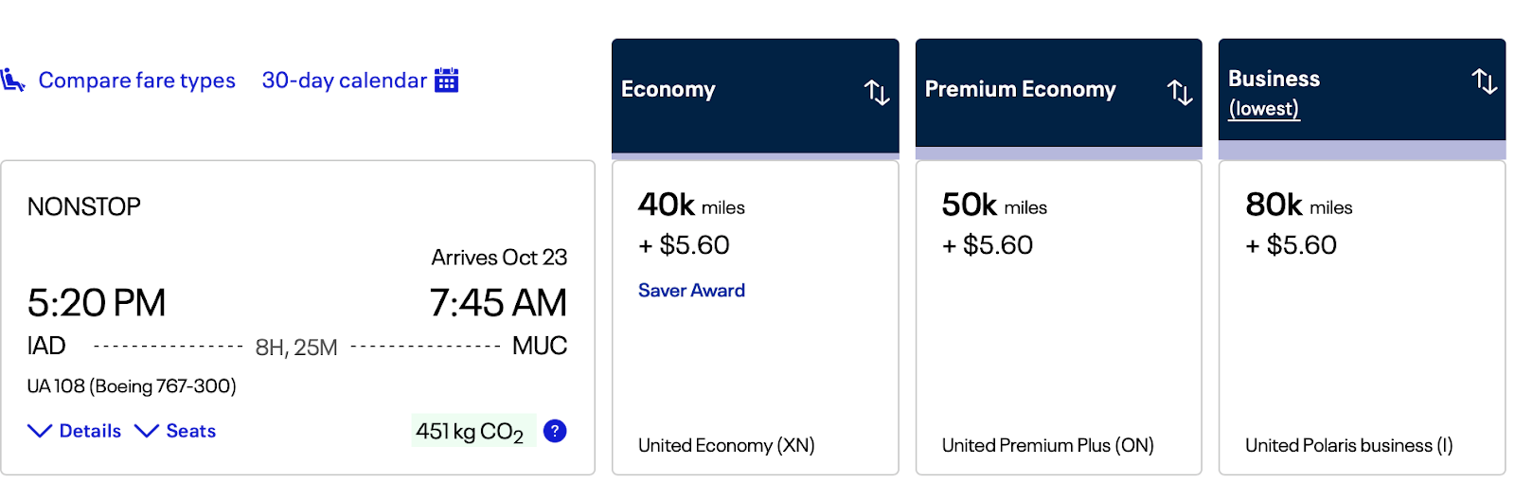
Task: Click the Saver Award link
Action: click(x=691, y=291)
